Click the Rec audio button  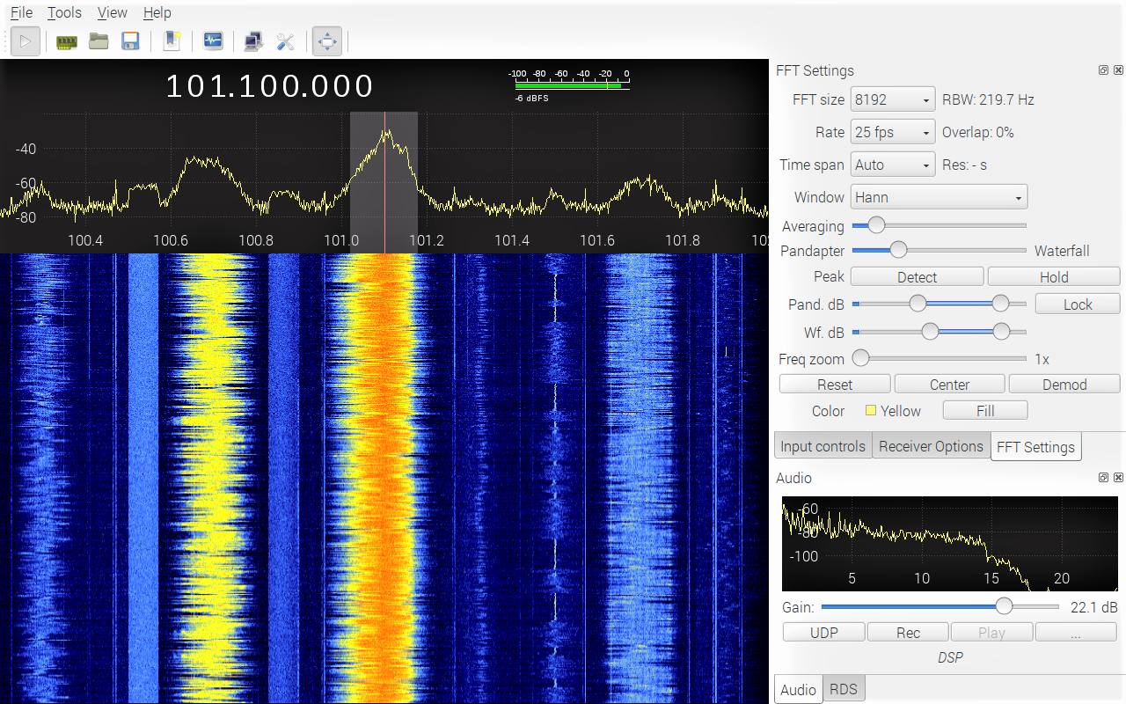[x=908, y=633]
